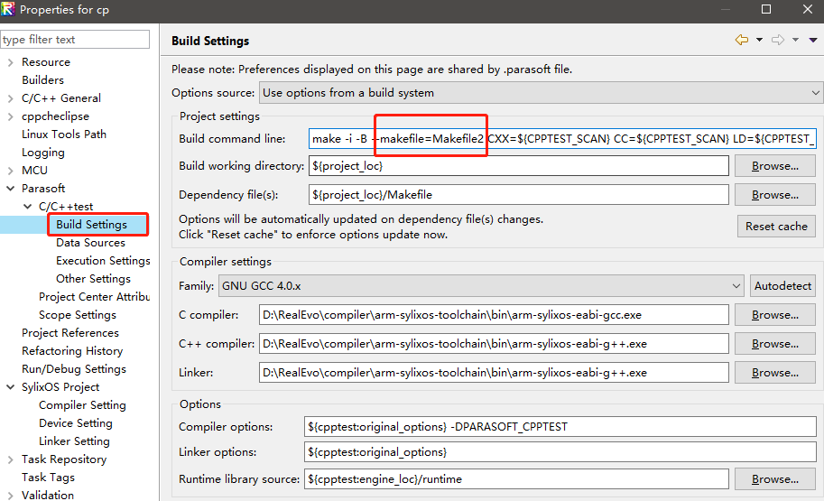Screen dimensions: 824x501
Task: Expand the C/C++ General node
Action: [x=11, y=98]
